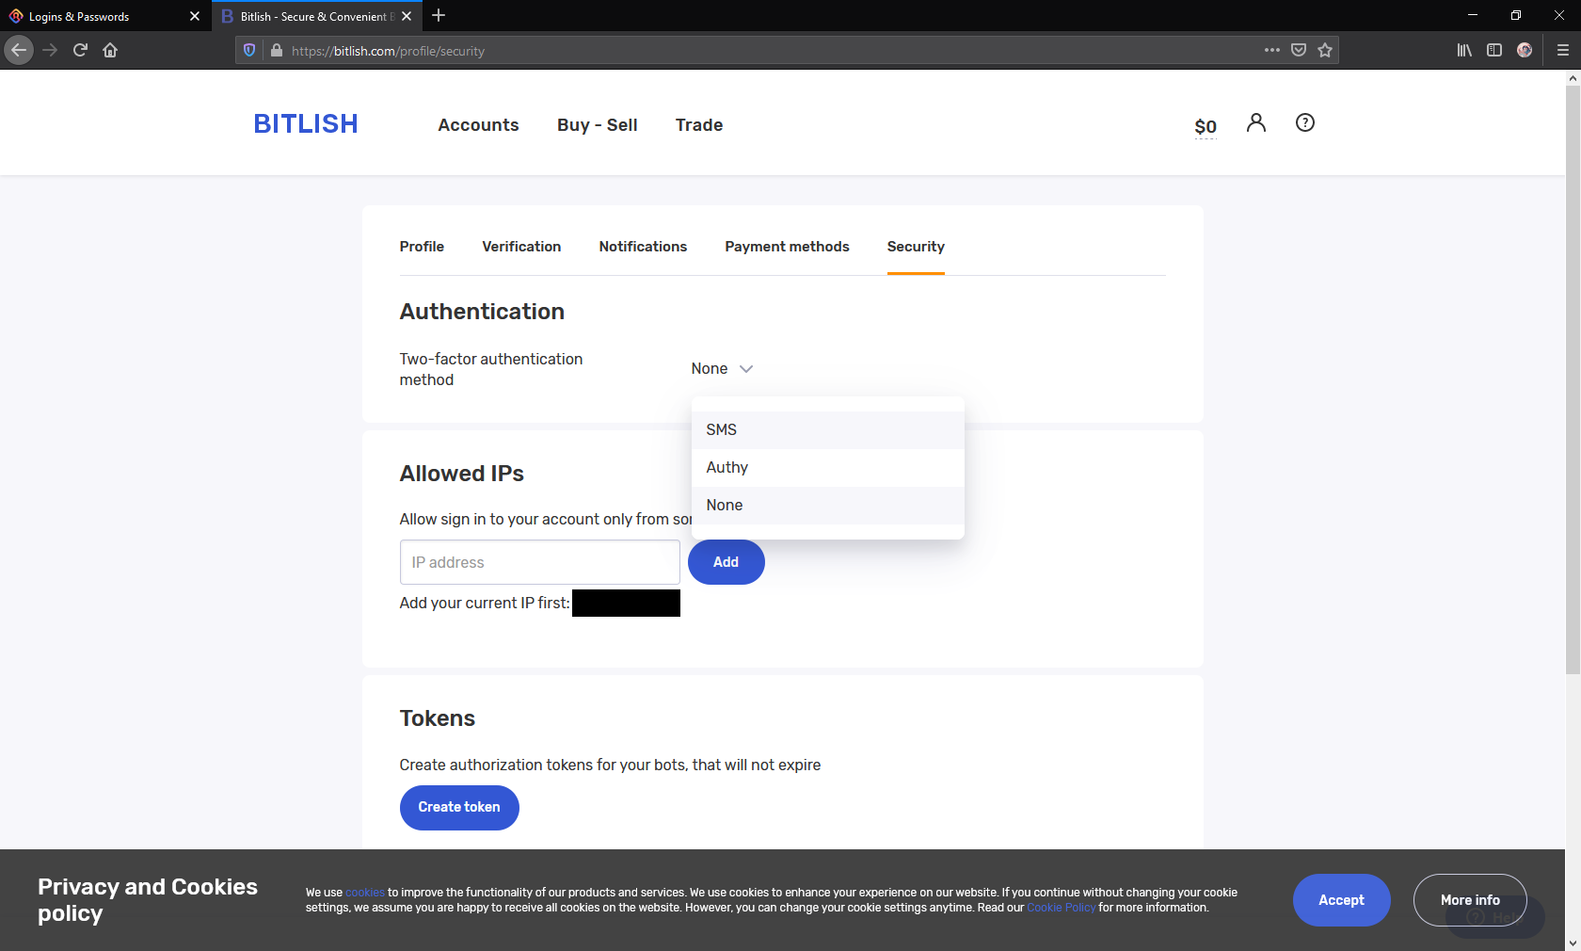Switch to the Notifications tab
1581x951 pixels.
643,247
